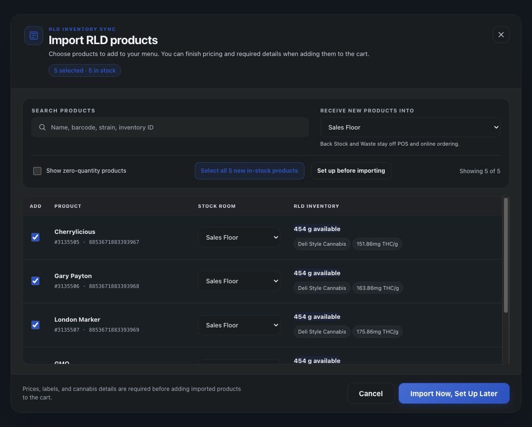Click the Back Stock and Waste hint text
Screen dimensions: 532x427
(x=390, y=144)
